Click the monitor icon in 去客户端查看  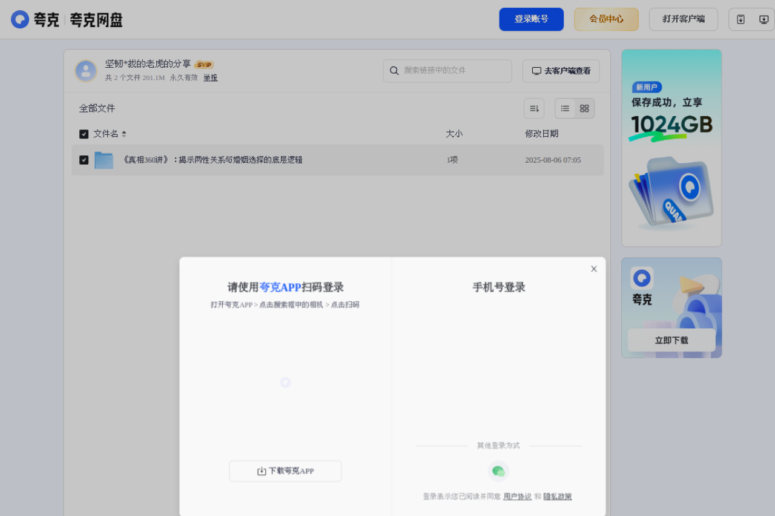tap(536, 71)
